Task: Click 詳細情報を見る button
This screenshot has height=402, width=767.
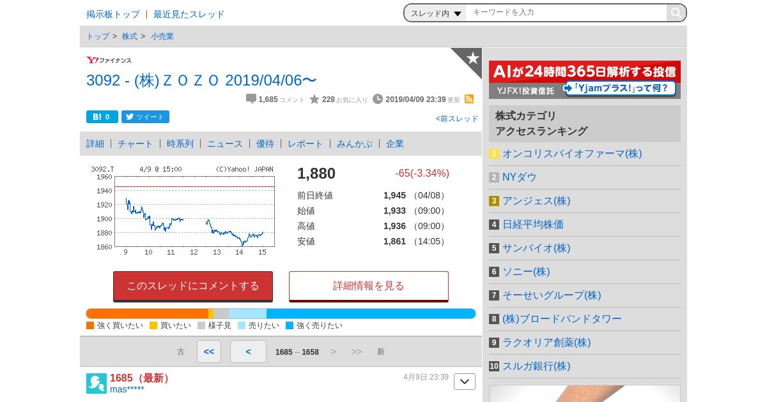Action: click(x=369, y=286)
